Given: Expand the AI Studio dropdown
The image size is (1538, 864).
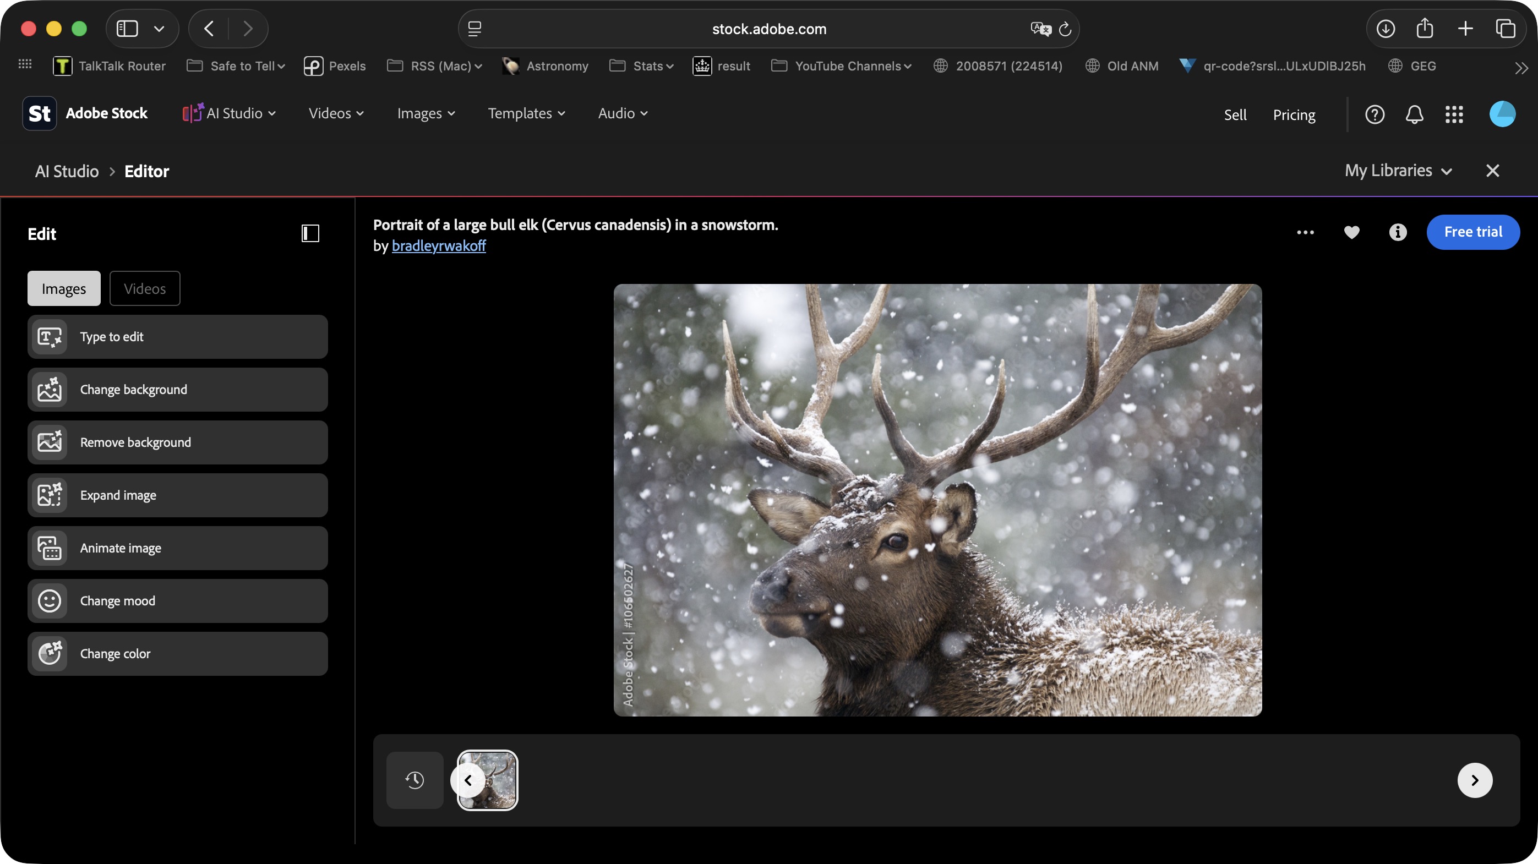Looking at the screenshot, I should 229,113.
